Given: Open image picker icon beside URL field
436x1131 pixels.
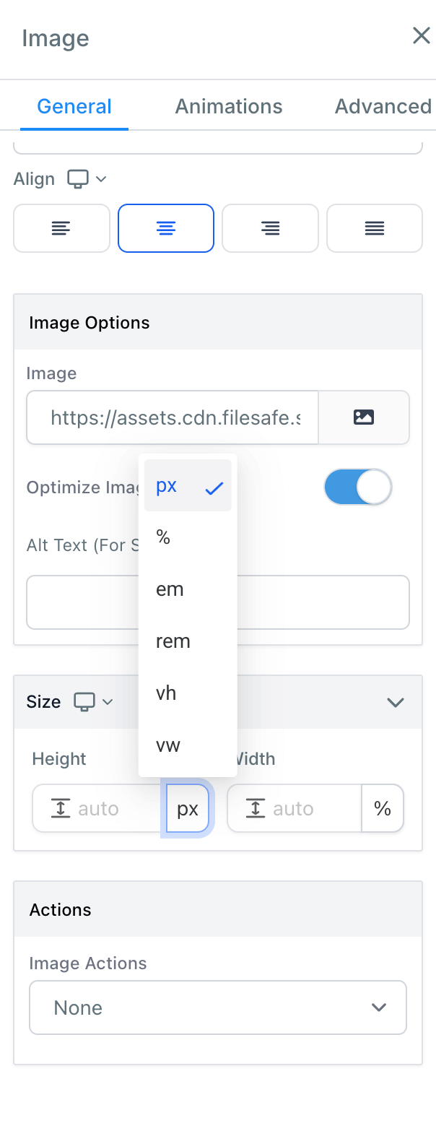Looking at the screenshot, I should coord(364,417).
